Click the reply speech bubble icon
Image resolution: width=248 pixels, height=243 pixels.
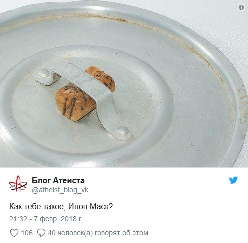click(x=41, y=233)
